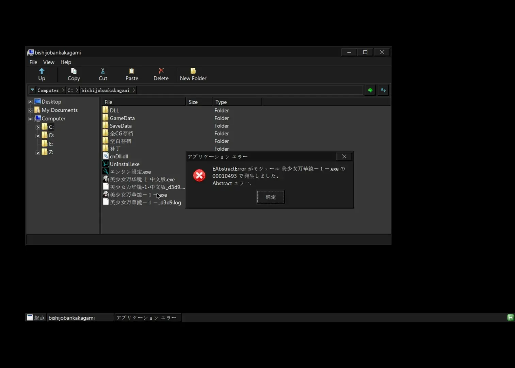The image size is (515, 368).
Task: Click the 起点 start button on taskbar
Action: 36,318
